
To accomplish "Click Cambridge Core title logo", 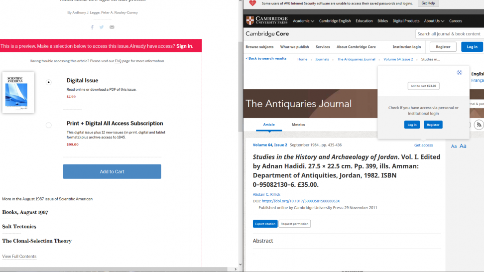I will pos(267,34).
